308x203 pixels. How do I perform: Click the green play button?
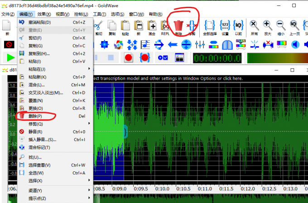click(11, 58)
